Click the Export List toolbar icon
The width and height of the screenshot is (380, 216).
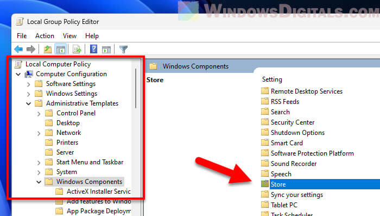coord(77,50)
